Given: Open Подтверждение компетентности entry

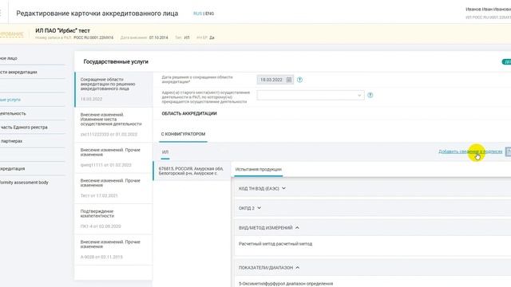Looking at the screenshot, I should point(113,219).
